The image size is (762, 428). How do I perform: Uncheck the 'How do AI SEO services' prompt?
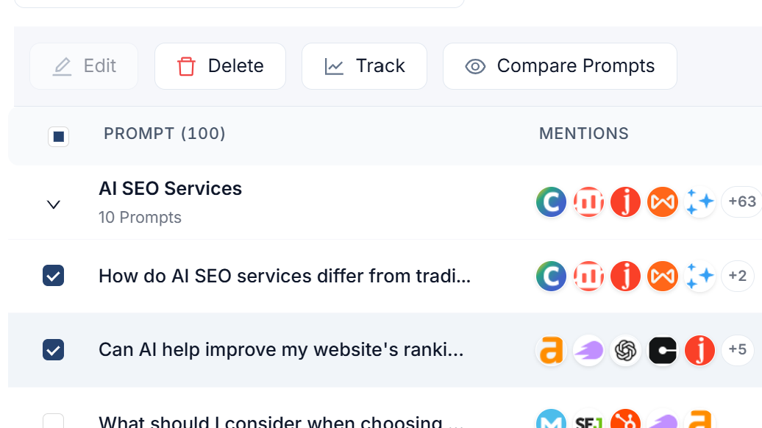click(54, 276)
